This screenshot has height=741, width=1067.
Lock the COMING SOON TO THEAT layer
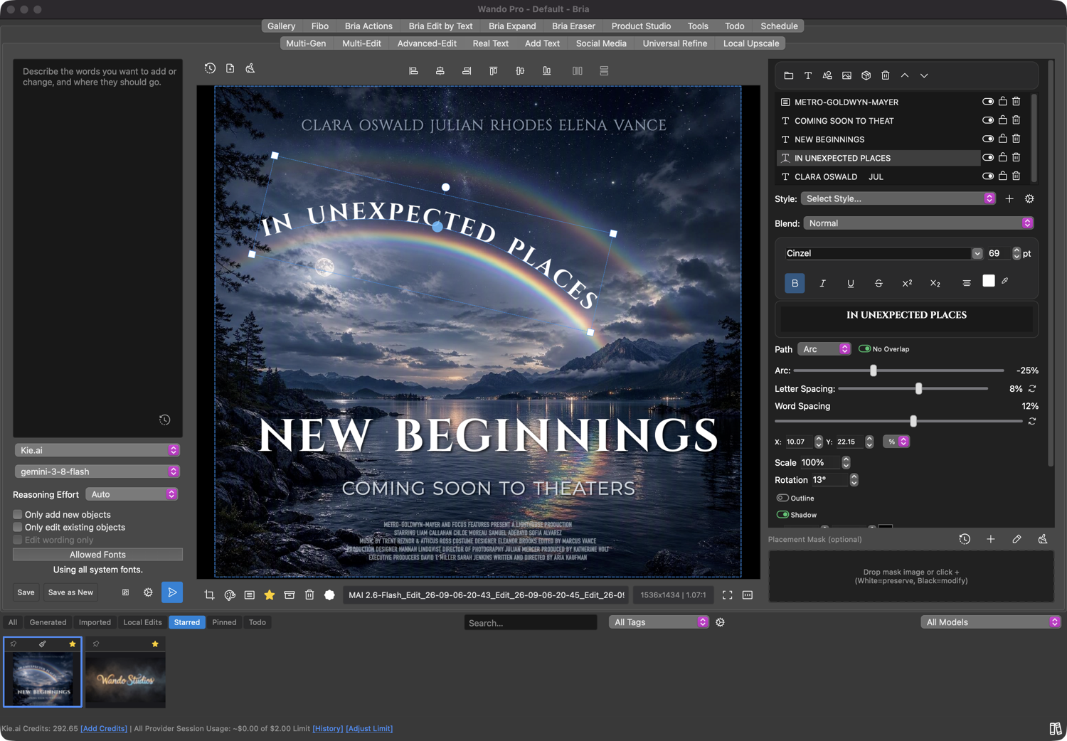[1002, 121]
